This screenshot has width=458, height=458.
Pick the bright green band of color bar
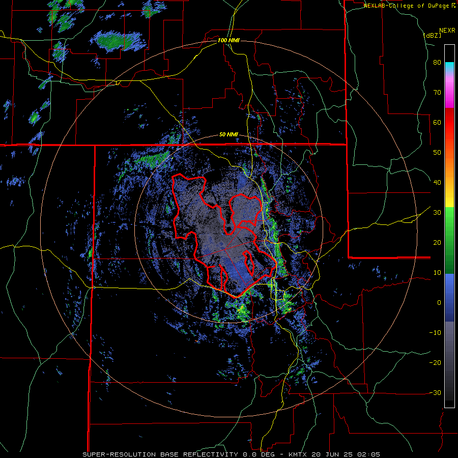click(x=449, y=222)
